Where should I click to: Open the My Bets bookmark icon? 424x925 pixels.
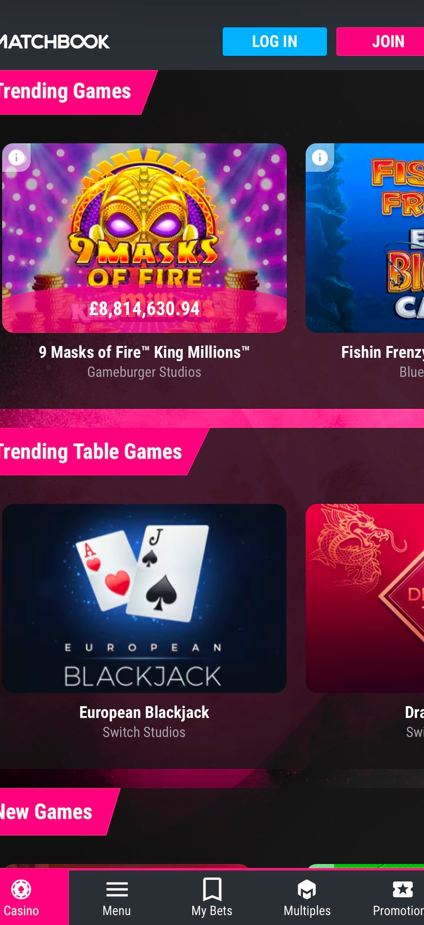point(212,889)
